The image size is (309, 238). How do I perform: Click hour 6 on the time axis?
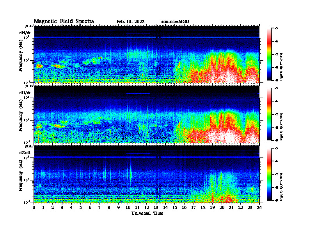click(90, 207)
